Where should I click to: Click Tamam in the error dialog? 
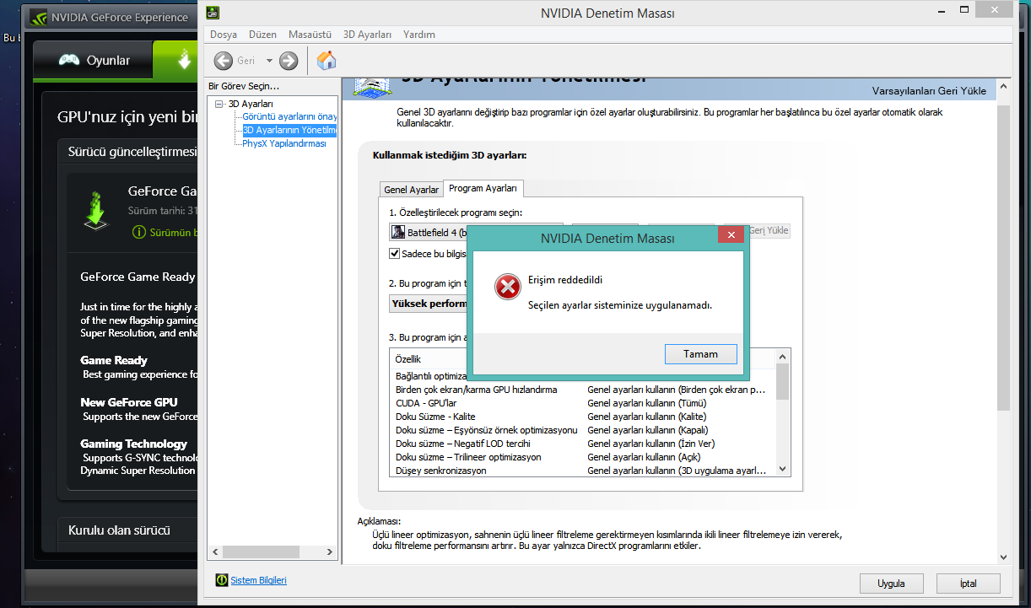click(x=700, y=354)
